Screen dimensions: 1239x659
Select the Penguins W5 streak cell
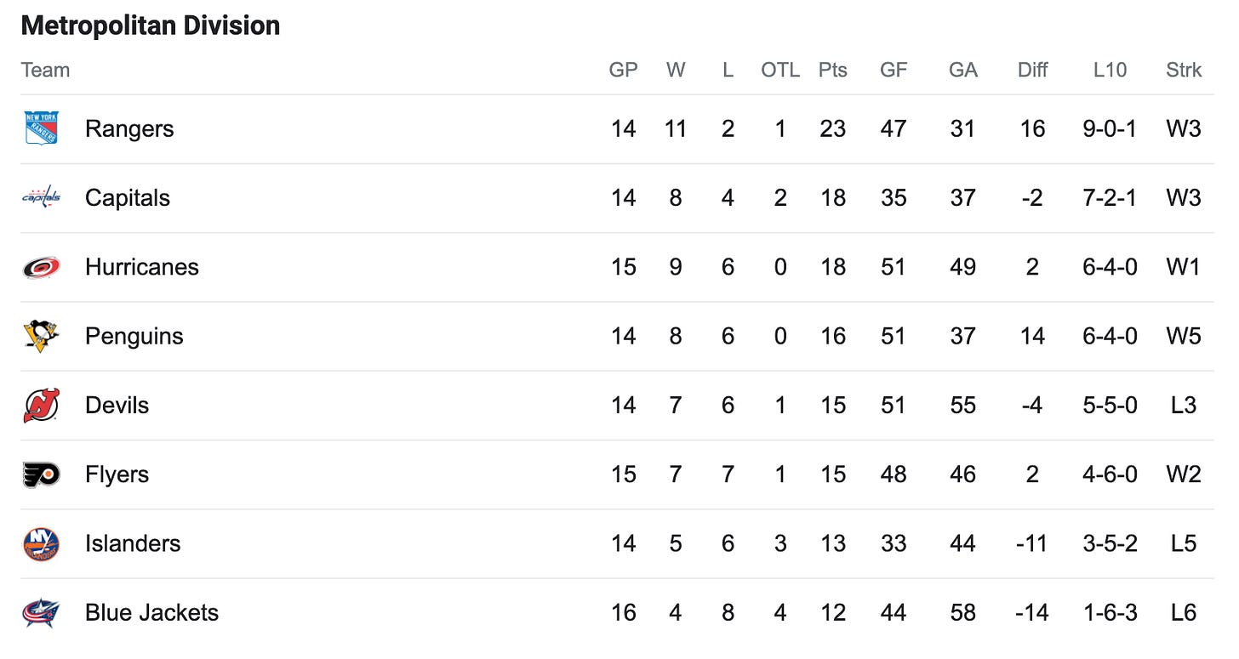(1184, 336)
